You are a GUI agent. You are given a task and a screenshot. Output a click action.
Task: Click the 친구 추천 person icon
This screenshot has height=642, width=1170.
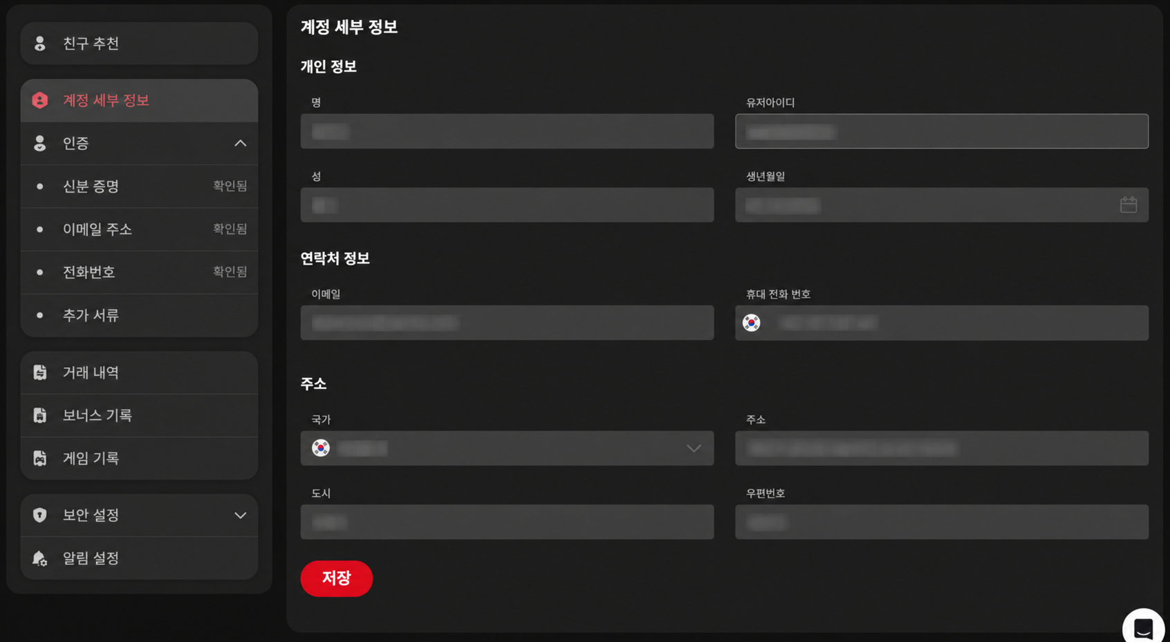coord(40,44)
